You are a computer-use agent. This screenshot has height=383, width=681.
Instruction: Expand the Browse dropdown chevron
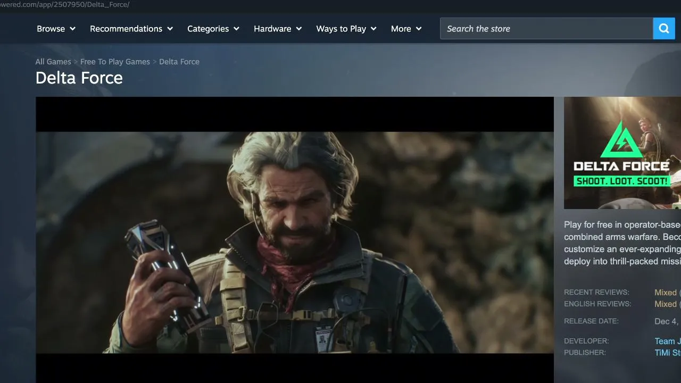tap(72, 29)
